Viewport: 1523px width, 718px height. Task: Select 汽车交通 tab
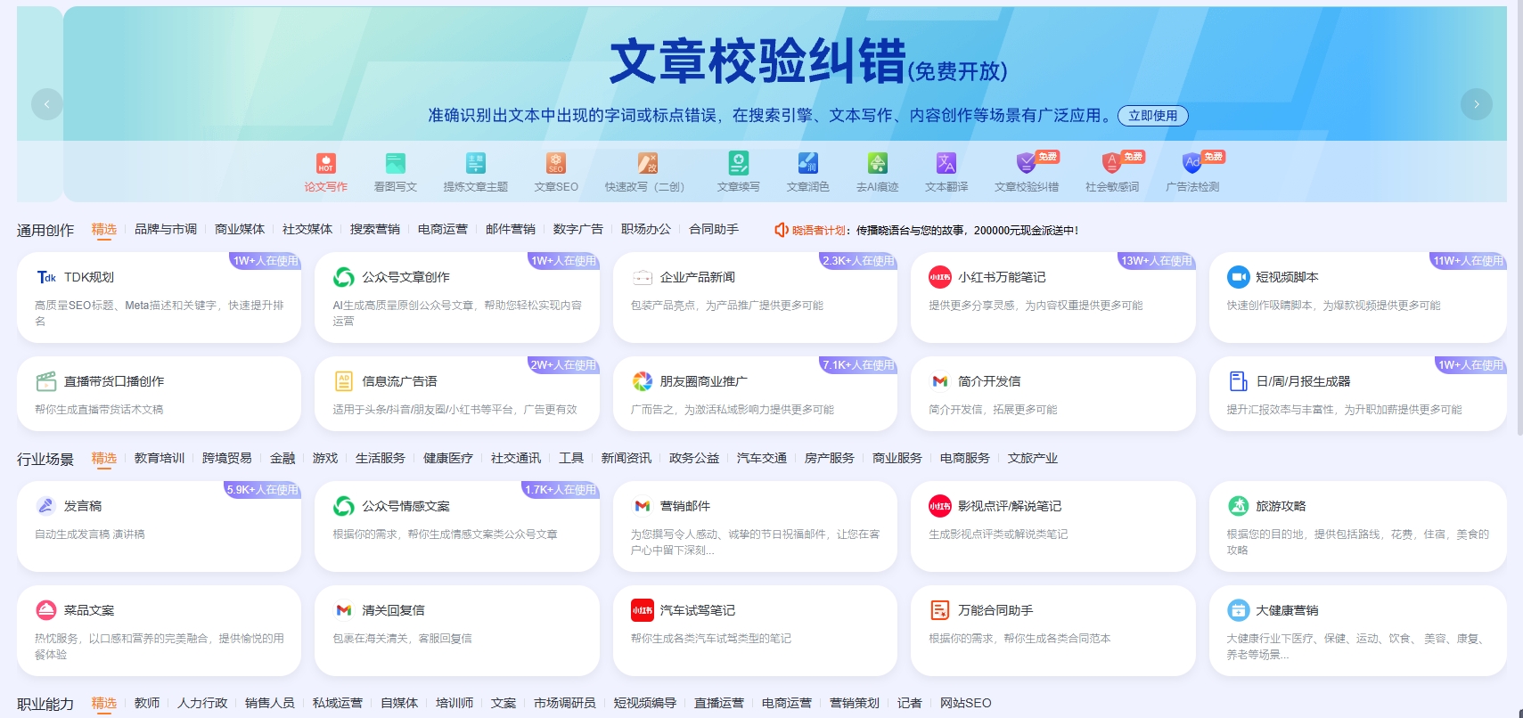pos(762,458)
